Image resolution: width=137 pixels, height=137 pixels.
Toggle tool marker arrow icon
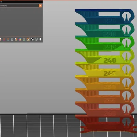pyautogui.click(x=40, y=39)
